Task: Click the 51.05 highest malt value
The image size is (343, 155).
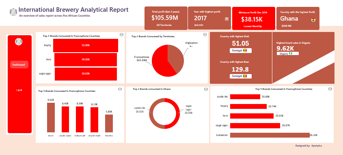Action: [x=240, y=43]
